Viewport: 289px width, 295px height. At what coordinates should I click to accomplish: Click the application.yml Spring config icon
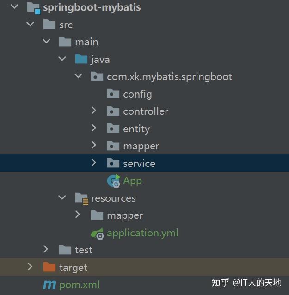[x=97, y=234]
